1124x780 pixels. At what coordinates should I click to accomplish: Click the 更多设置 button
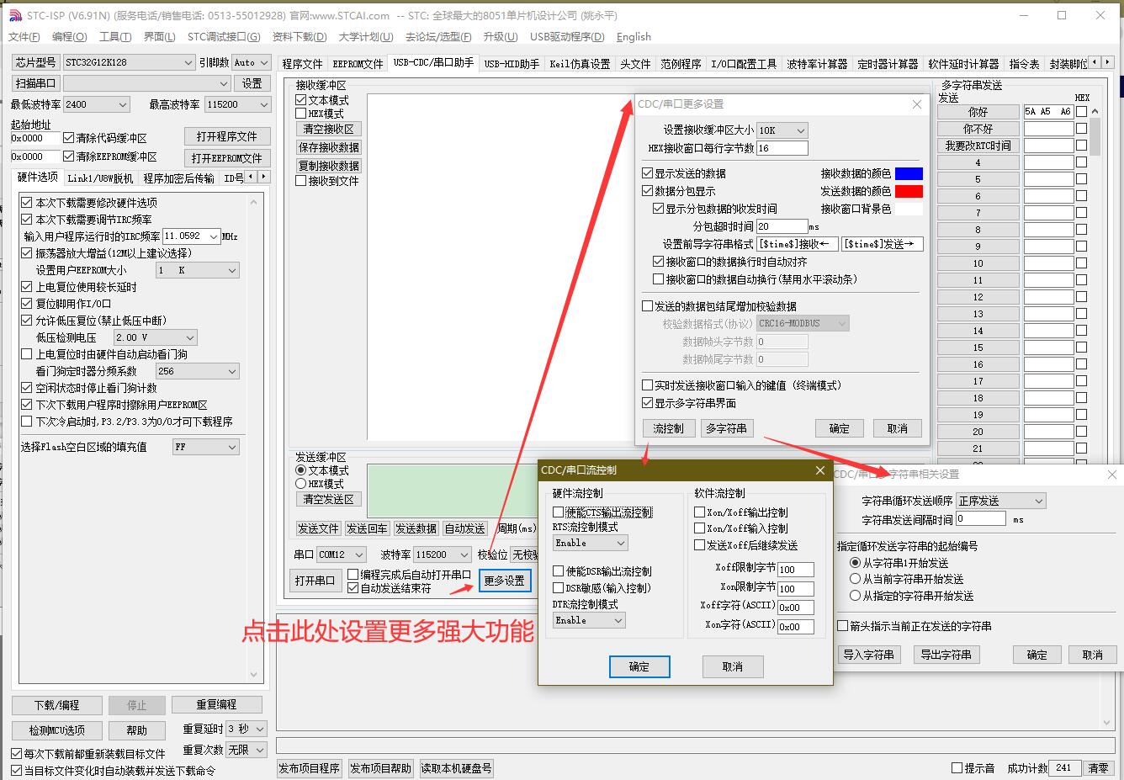pyautogui.click(x=505, y=581)
